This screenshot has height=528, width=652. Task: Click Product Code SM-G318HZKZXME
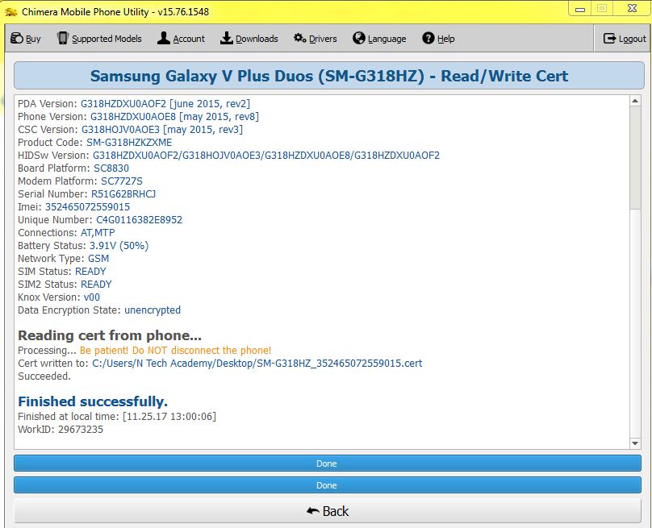pyautogui.click(x=129, y=143)
